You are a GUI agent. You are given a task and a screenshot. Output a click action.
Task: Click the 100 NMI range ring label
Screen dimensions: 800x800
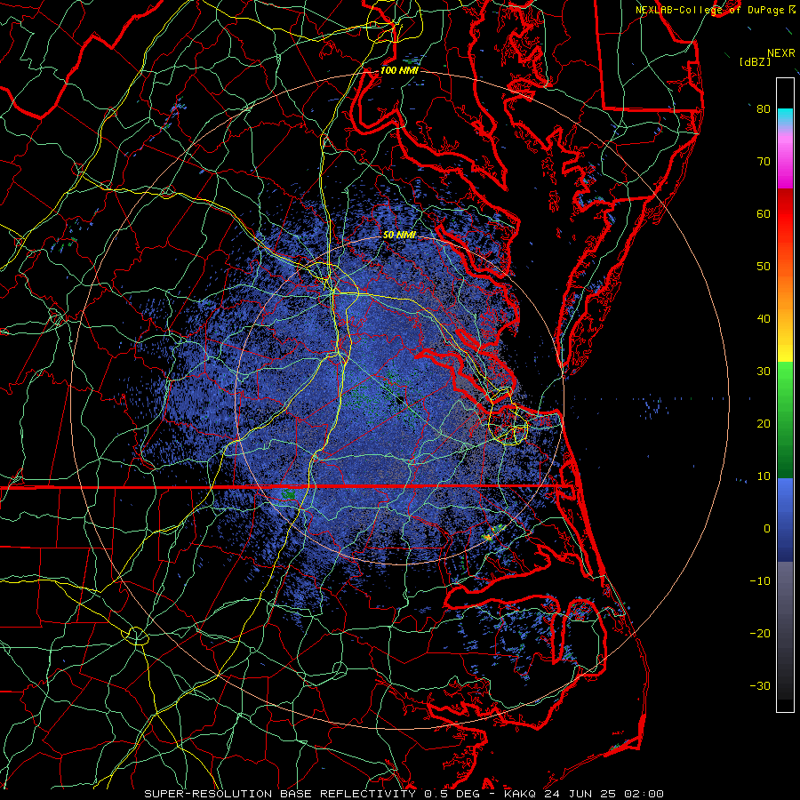click(x=399, y=70)
